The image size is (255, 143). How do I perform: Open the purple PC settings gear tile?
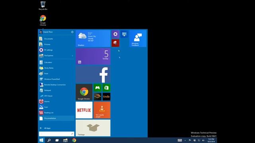pyautogui.click(x=116, y=34)
